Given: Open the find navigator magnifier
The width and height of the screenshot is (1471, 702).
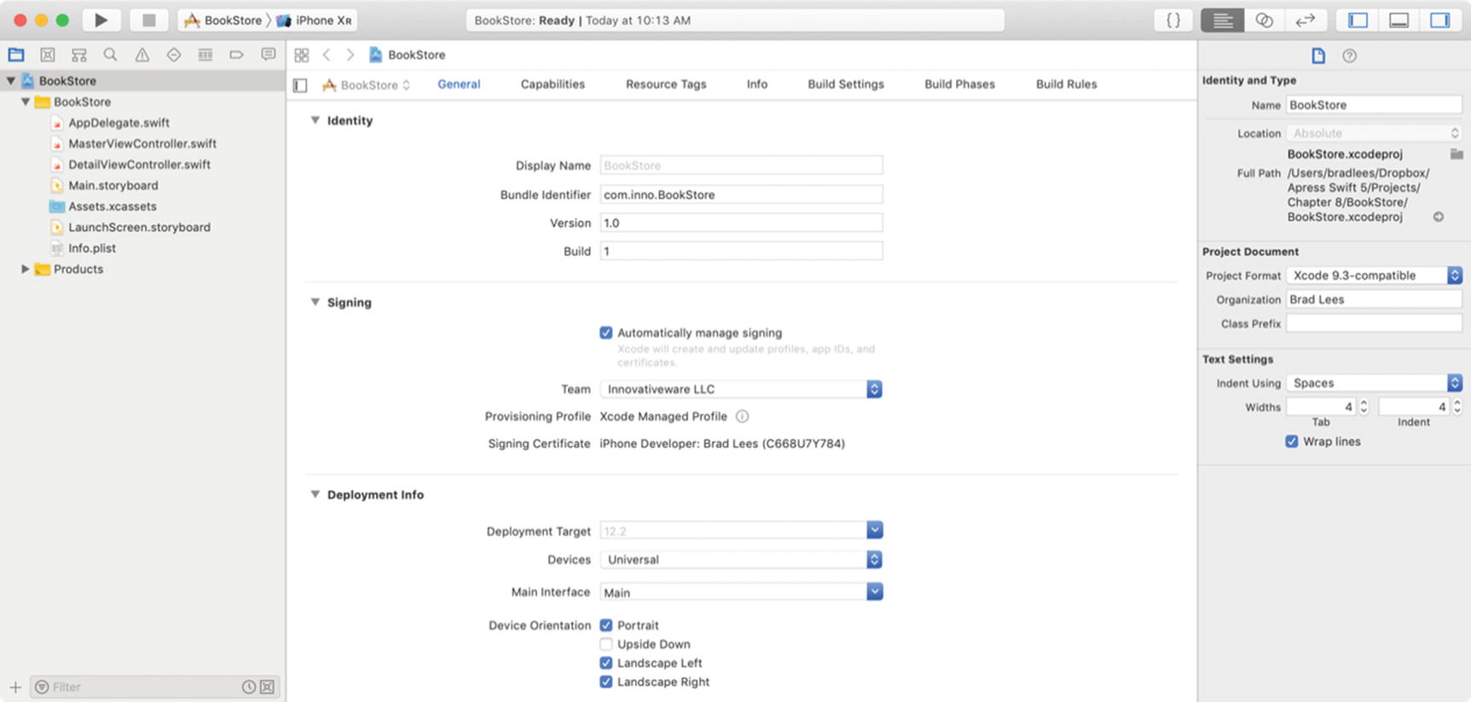Looking at the screenshot, I should [110, 55].
